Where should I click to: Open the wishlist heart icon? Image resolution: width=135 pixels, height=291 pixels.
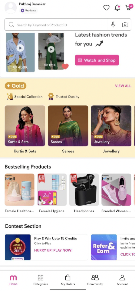(x=106, y=8)
